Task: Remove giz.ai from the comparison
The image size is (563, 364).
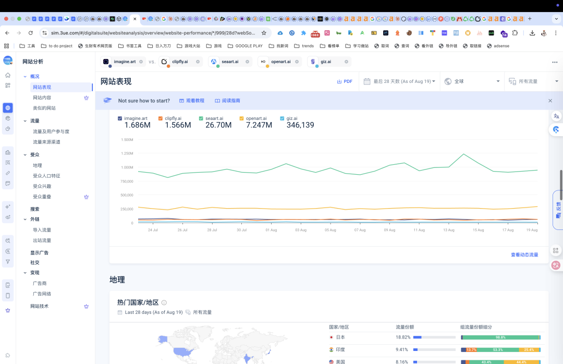Action: click(347, 62)
